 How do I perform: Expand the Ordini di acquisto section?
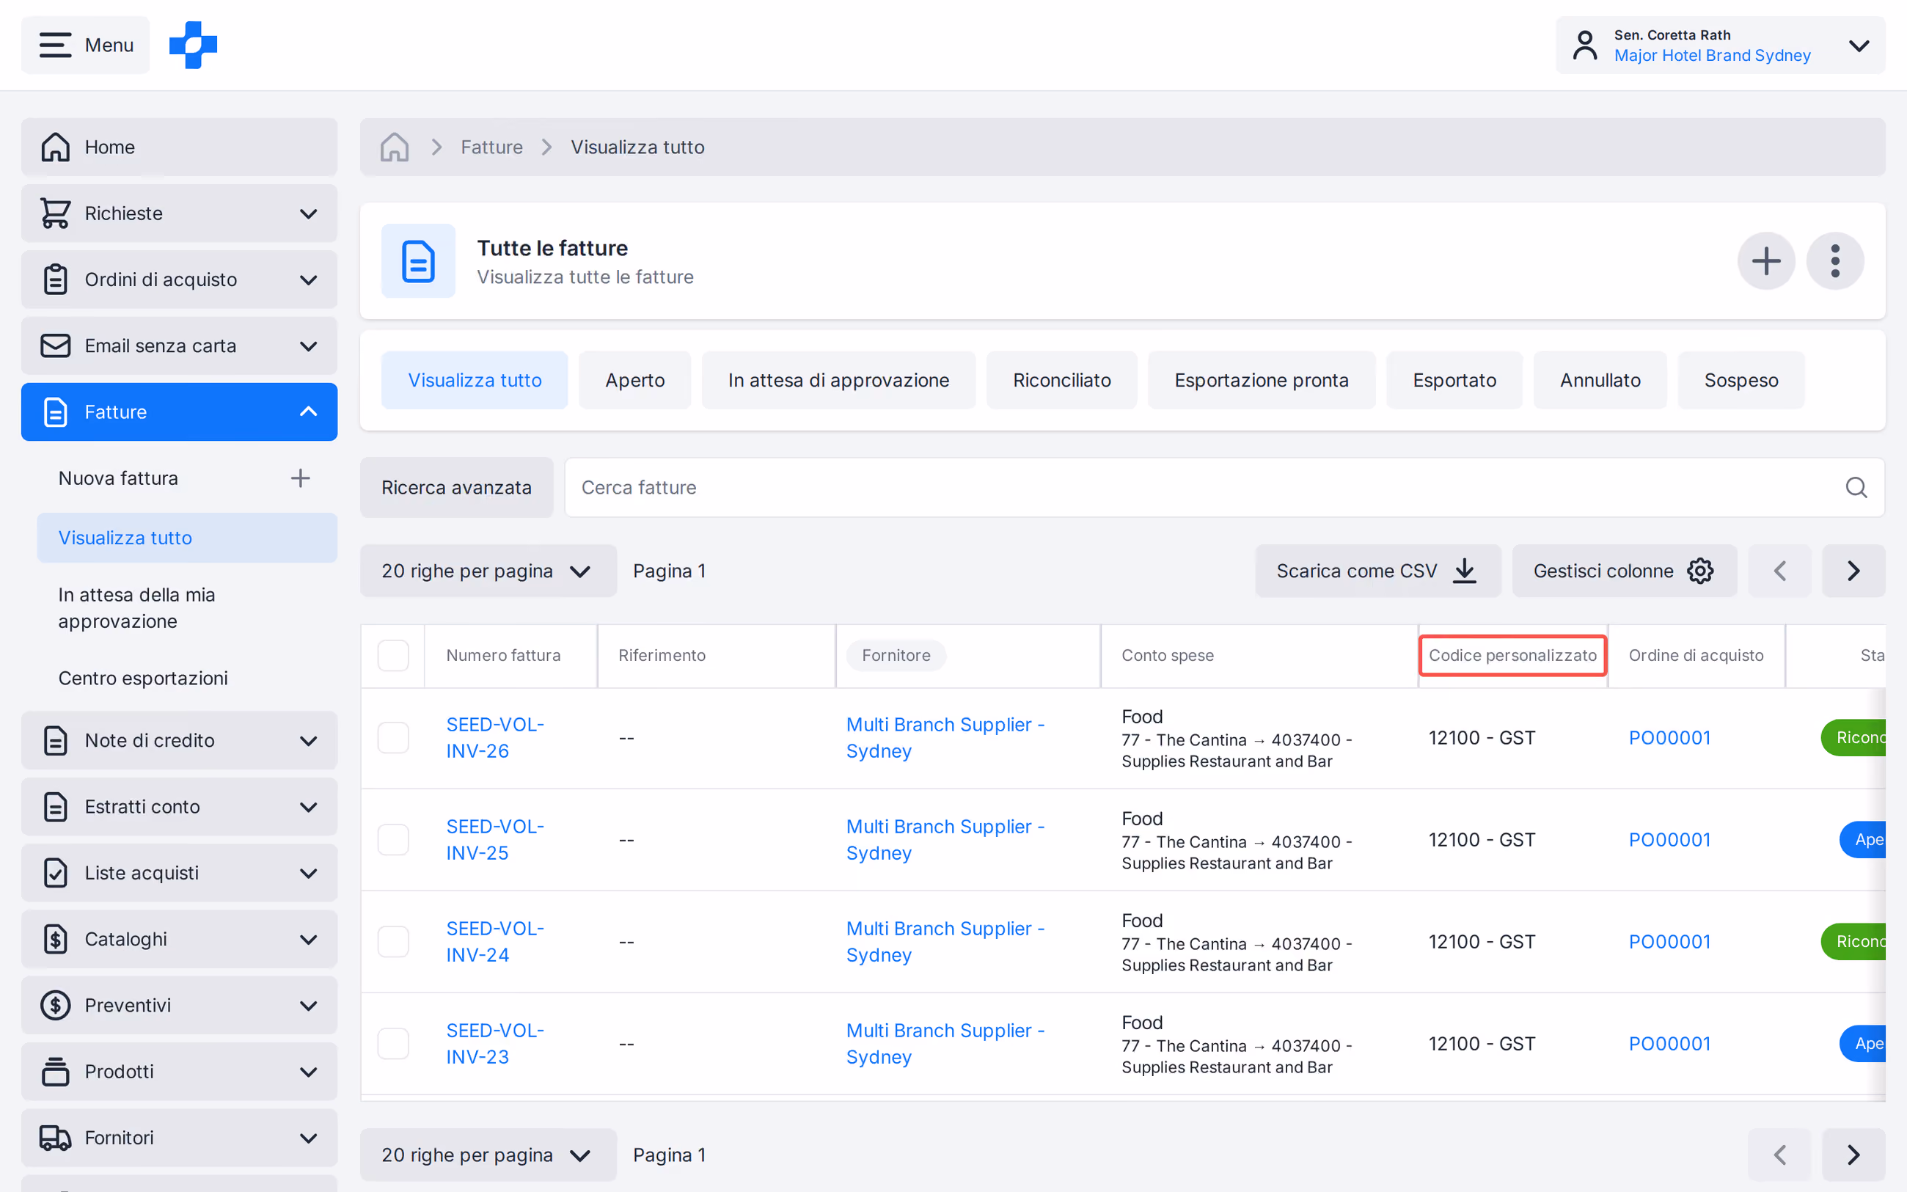[x=179, y=280]
